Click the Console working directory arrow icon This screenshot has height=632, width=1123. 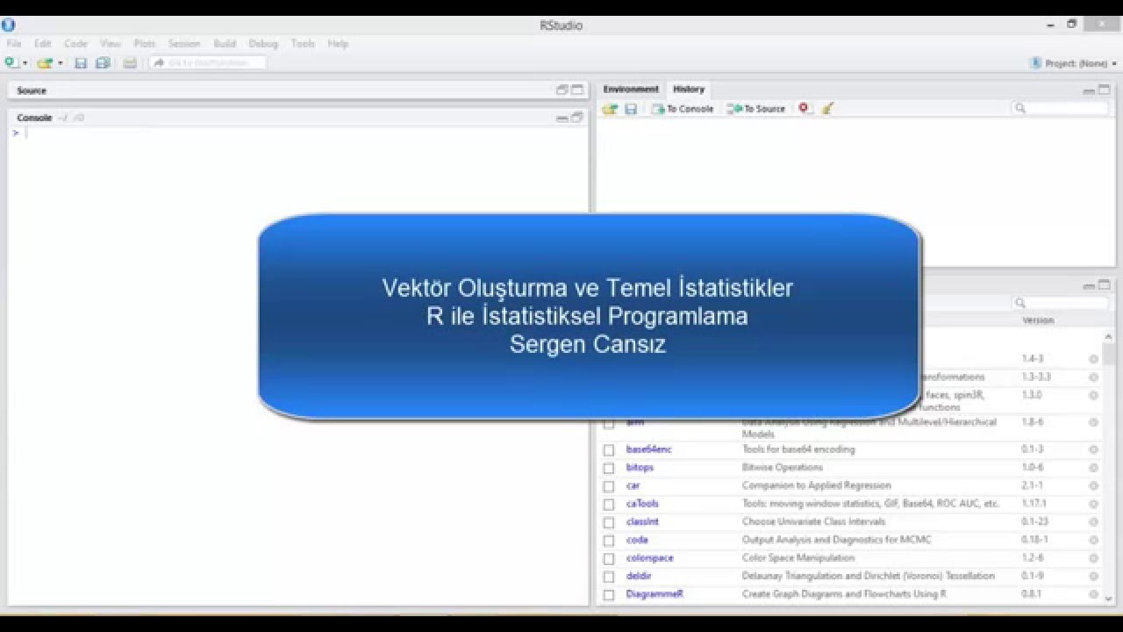point(79,118)
